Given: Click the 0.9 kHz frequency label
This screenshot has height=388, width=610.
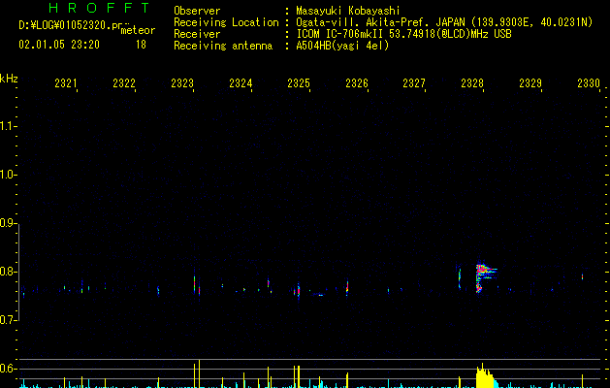Looking at the screenshot, I should pos(8,223).
